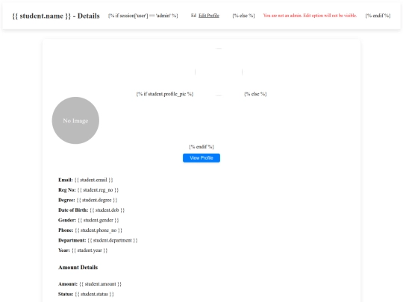403x302 pixels.
Task: Click the 'You are not an admin' warning text
Action: tap(310, 16)
